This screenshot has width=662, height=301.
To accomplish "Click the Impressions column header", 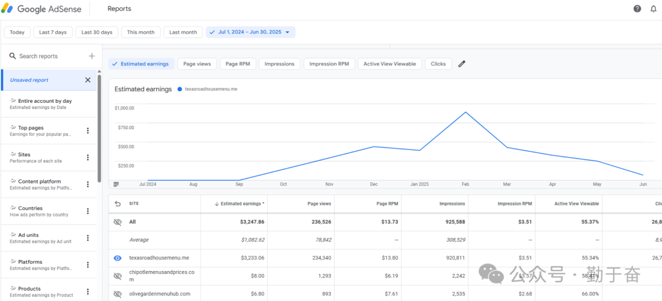I will (451, 204).
